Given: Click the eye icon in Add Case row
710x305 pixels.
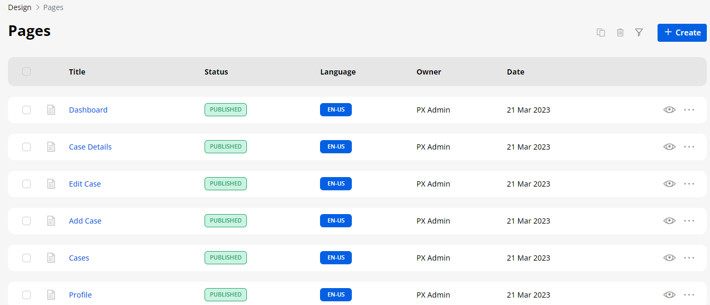Looking at the screenshot, I should [669, 221].
